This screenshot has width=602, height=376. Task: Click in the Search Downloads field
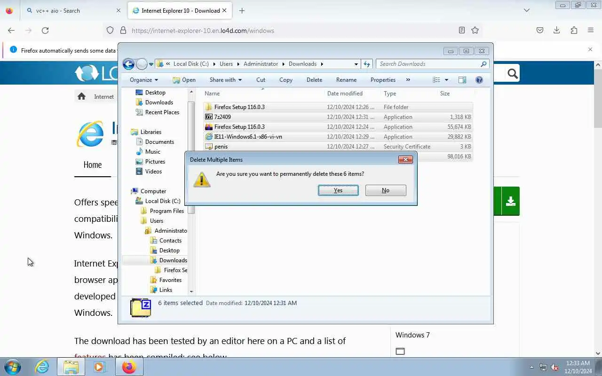click(x=432, y=64)
